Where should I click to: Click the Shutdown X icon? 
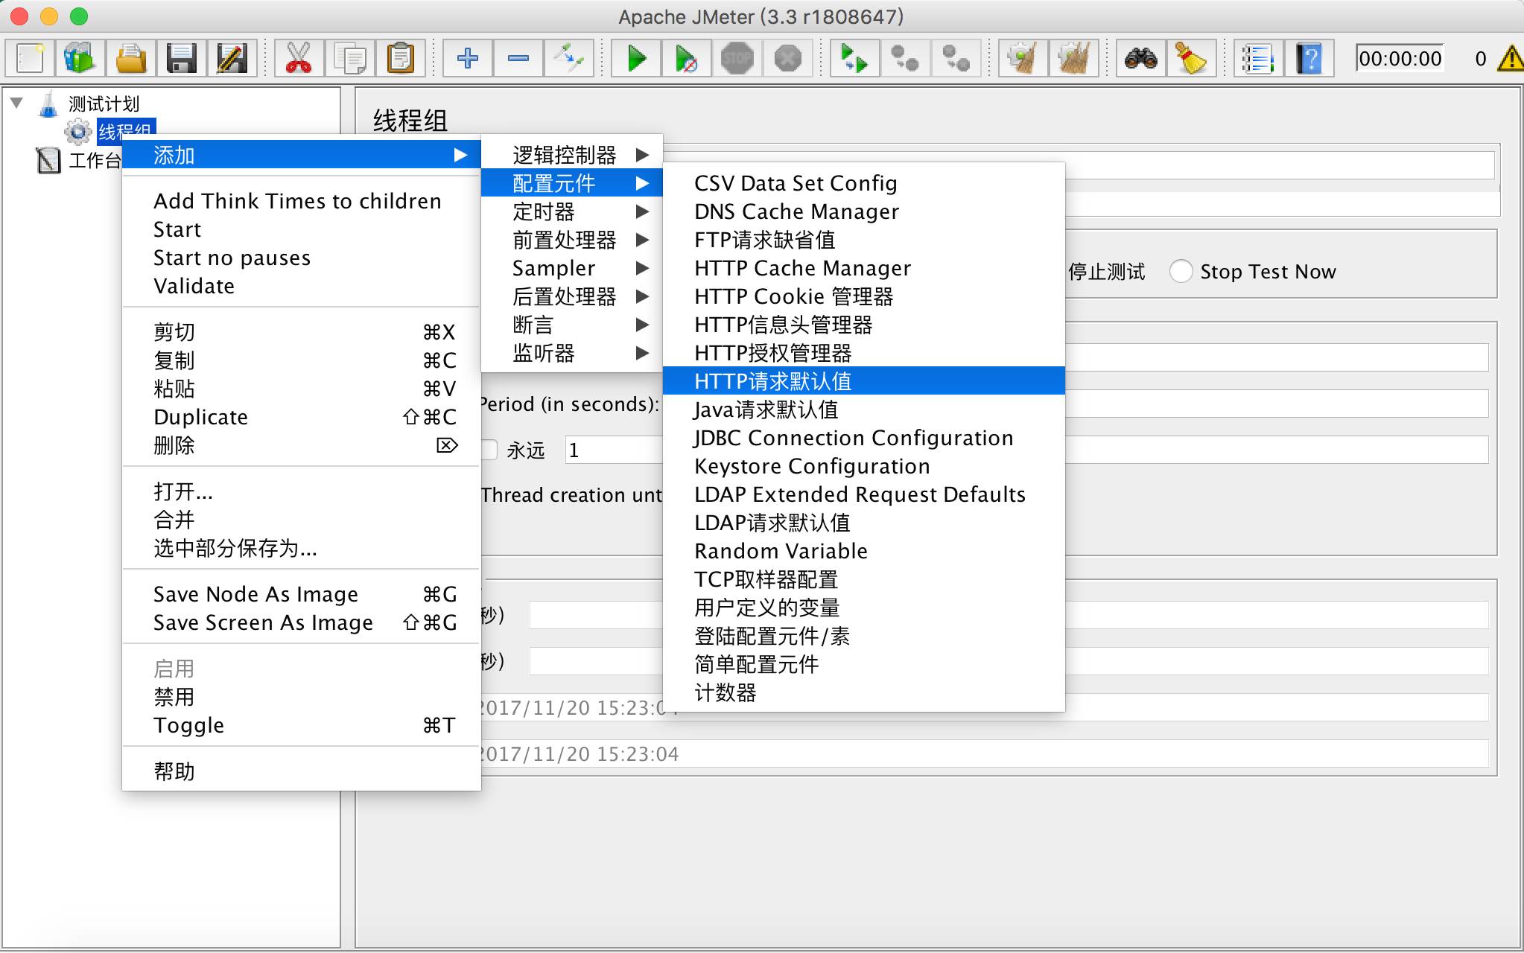pyautogui.click(x=787, y=58)
